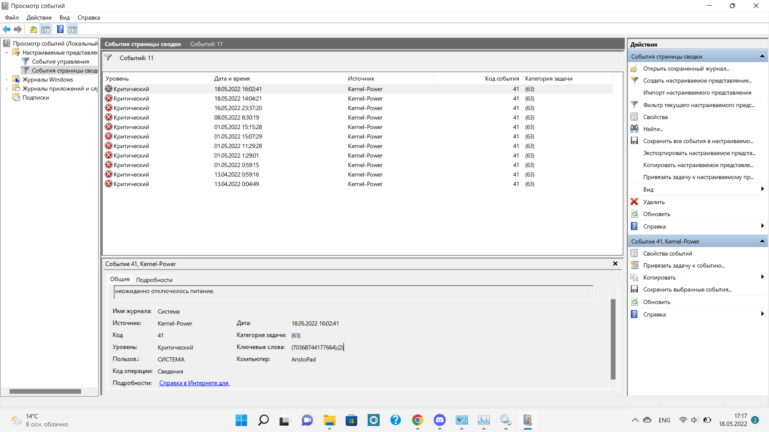Click the blue Help toolbar icon
This screenshot has height=432, width=769.
pyautogui.click(x=60, y=29)
